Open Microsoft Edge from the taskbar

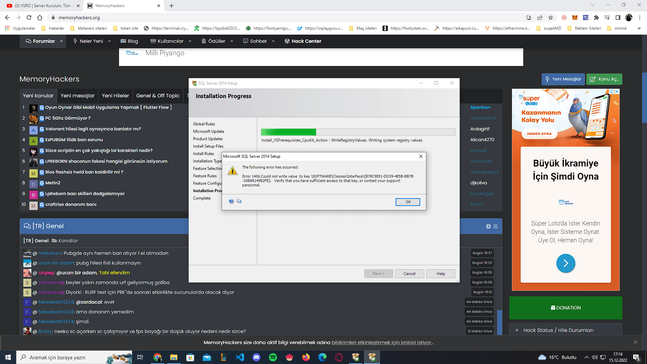coord(322,357)
